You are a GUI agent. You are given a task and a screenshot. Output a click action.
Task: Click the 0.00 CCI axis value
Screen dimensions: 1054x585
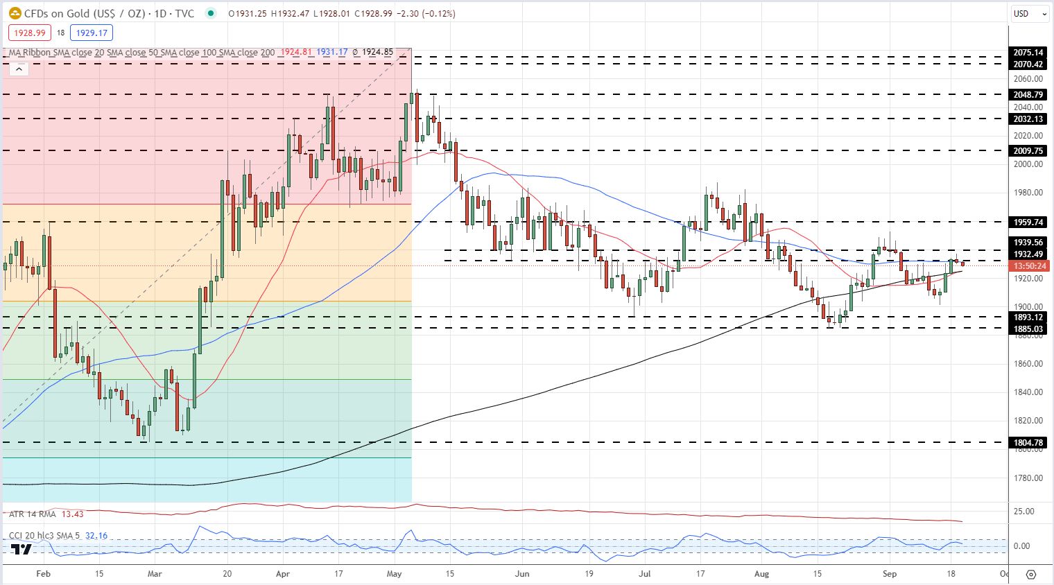(1021, 545)
